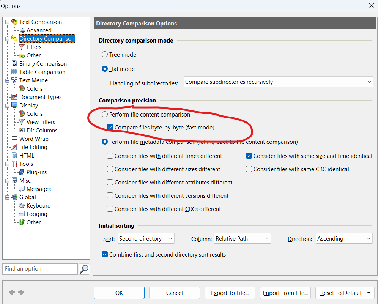Click the Messages speech bubble icon

(22, 189)
